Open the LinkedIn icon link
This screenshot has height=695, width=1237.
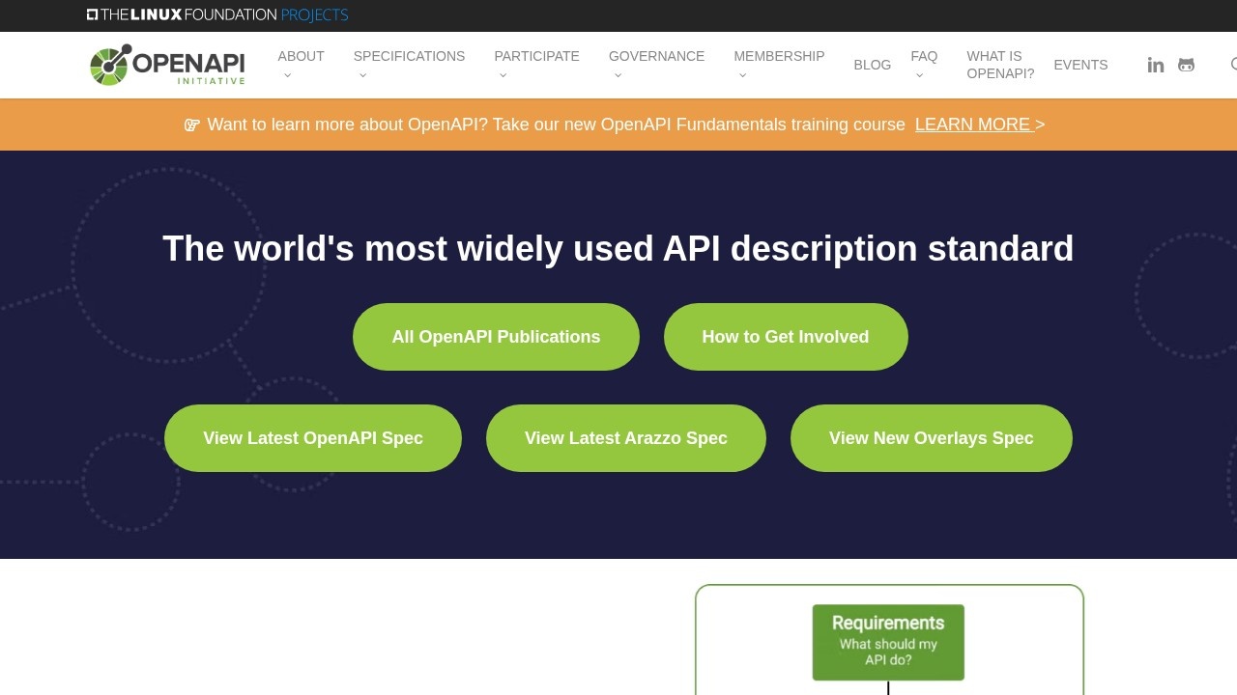1156,65
